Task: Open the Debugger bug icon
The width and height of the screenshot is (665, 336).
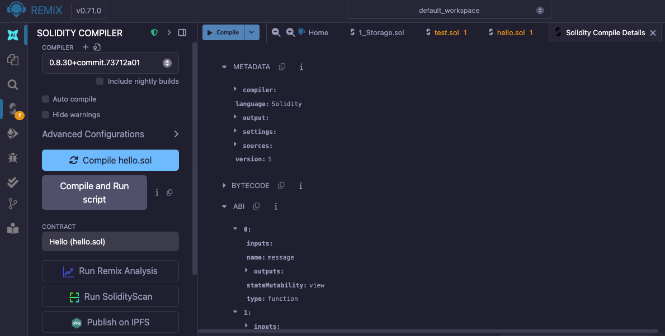Action: (12, 158)
